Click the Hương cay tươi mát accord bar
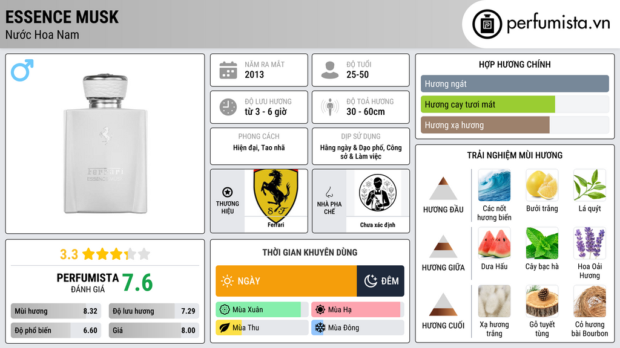620x348 pixels. tap(515, 105)
